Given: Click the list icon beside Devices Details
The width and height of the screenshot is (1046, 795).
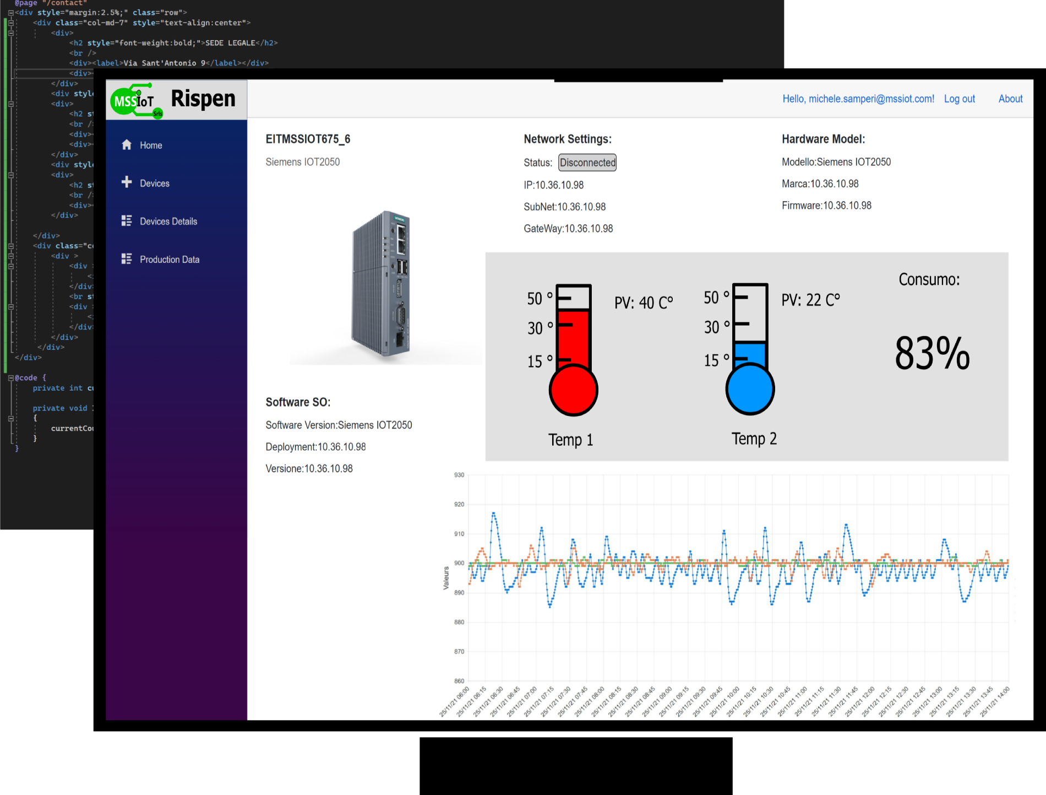Looking at the screenshot, I should [x=127, y=220].
